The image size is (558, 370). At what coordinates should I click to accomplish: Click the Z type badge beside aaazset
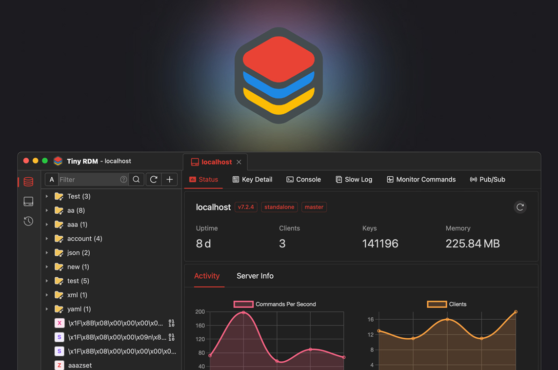[59, 365]
